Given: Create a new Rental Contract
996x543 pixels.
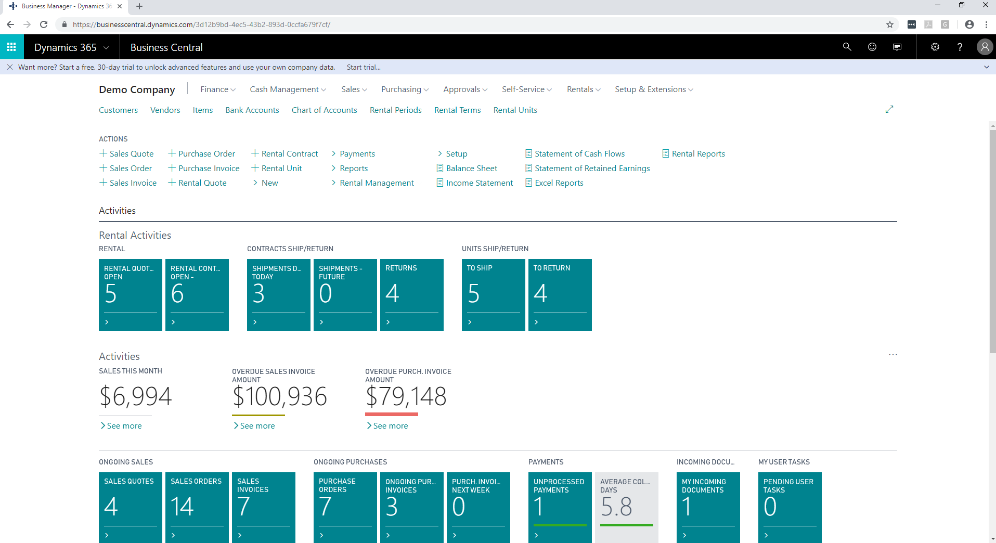Looking at the screenshot, I should coord(284,153).
